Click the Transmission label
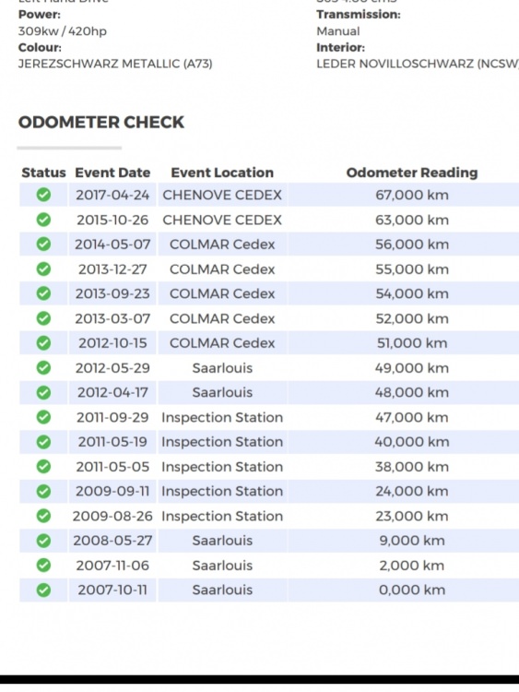Screen dimensions: 519x692 point(359,15)
